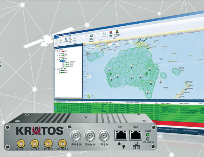Click the Excel export icon in the ribbon
This screenshot has width=204, height=157.
(104, 34)
